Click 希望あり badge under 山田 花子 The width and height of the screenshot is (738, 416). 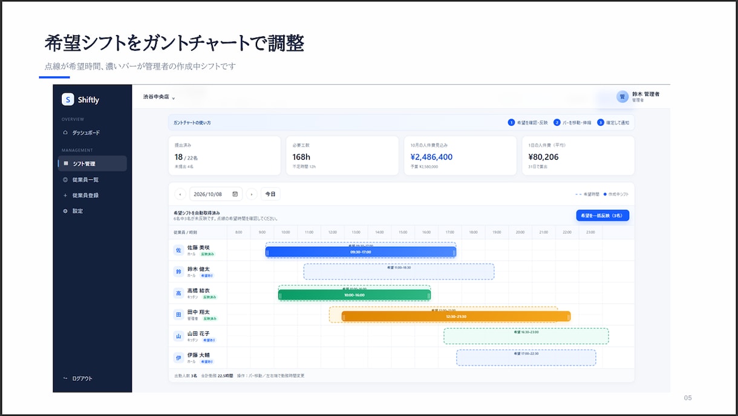(x=209, y=340)
